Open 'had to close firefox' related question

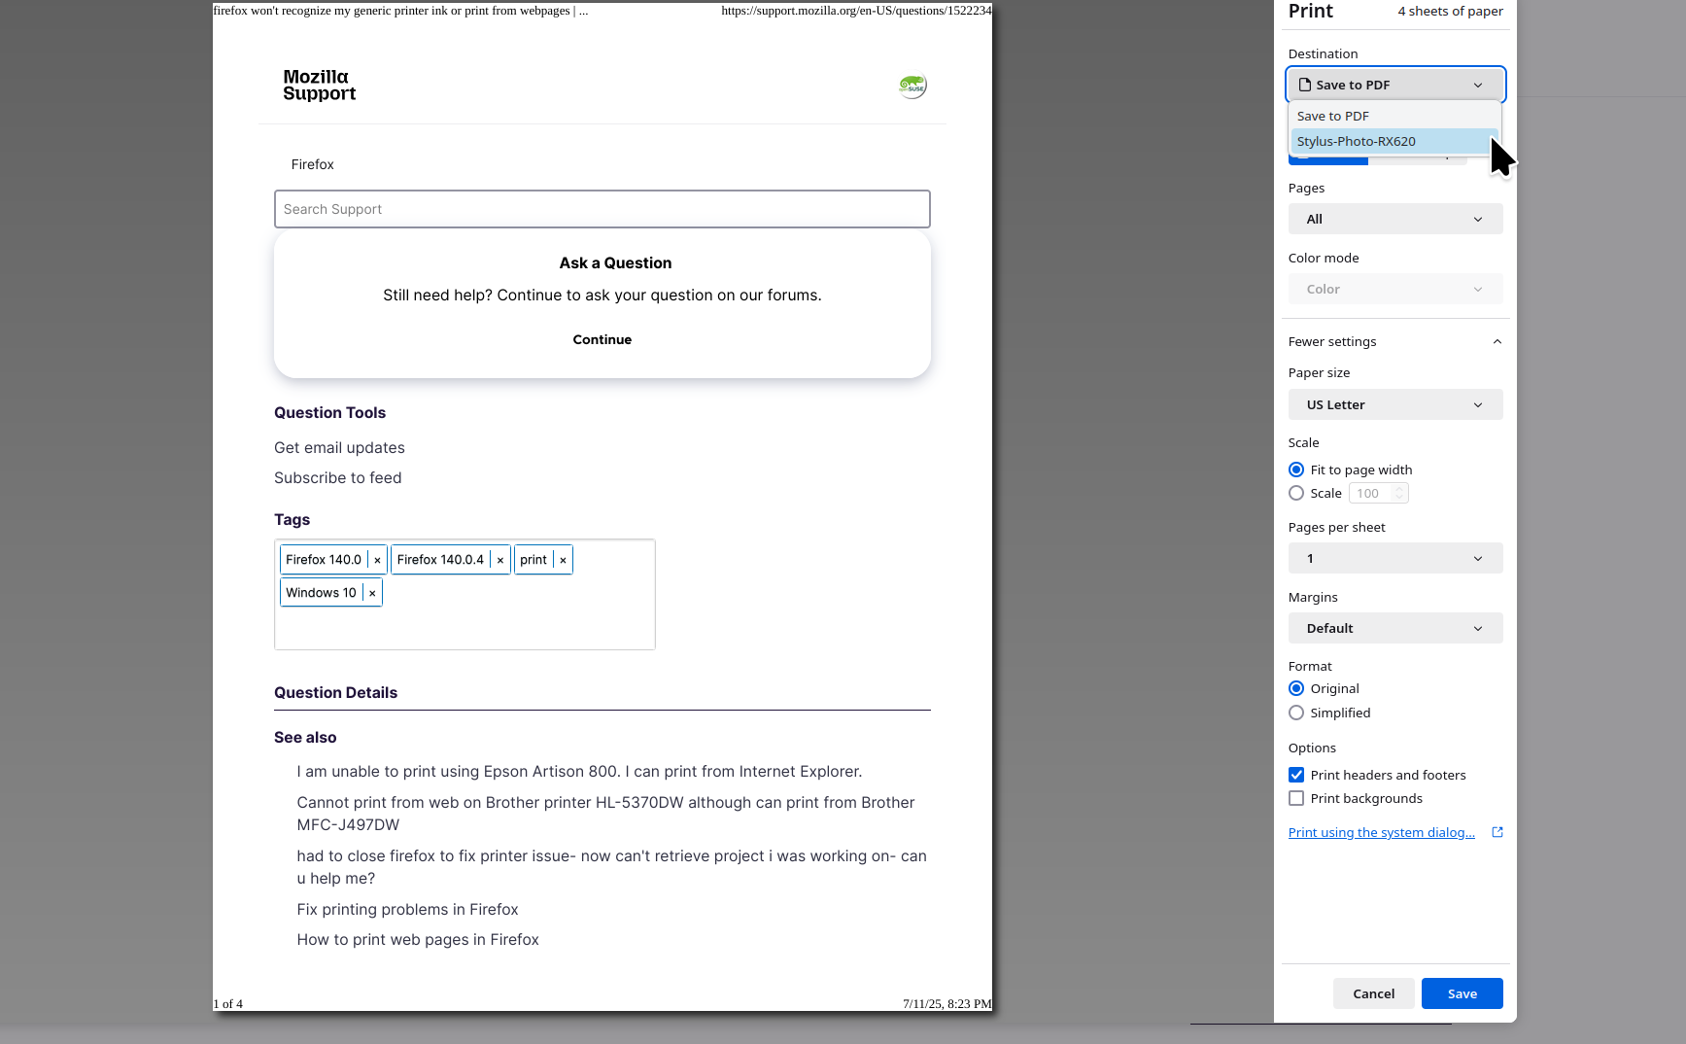tap(611, 867)
